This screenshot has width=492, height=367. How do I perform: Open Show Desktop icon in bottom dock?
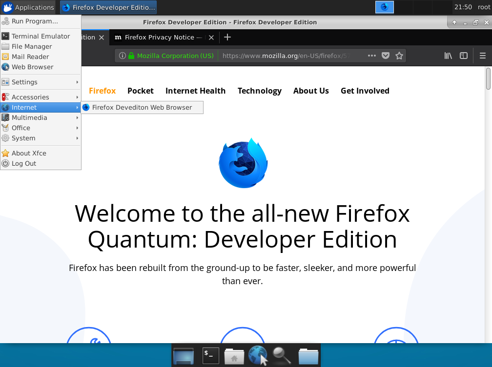click(x=183, y=356)
